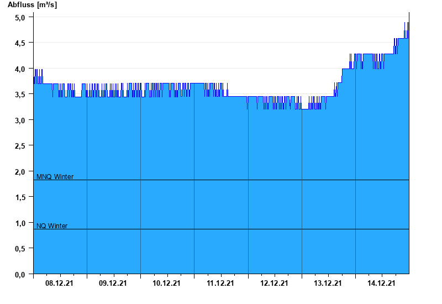The height and width of the screenshot is (304, 442).
Task: Select the 1,0 y-axis value
Action: tap(20, 223)
